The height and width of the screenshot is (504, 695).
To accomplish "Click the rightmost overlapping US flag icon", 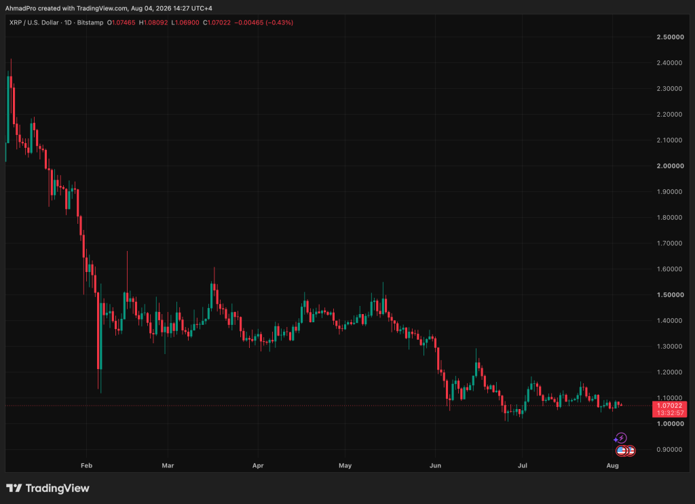I will point(631,451).
